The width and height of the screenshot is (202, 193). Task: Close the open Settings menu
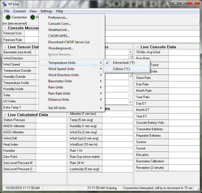point(46,11)
